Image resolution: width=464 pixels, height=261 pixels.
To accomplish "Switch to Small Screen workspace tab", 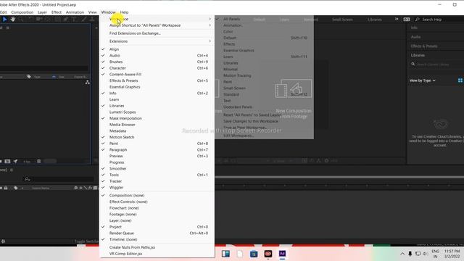I will tap(342, 20).
